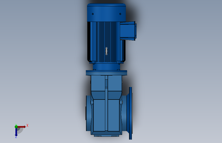Click the red X axis arrow of the triad
The height and width of the screenshot is (143, 222).
point(22,127)
